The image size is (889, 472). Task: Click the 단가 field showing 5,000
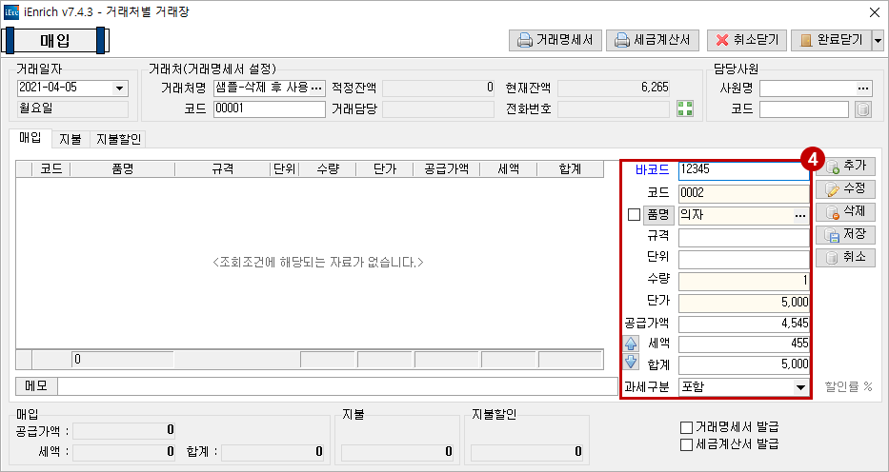(744, 303)
